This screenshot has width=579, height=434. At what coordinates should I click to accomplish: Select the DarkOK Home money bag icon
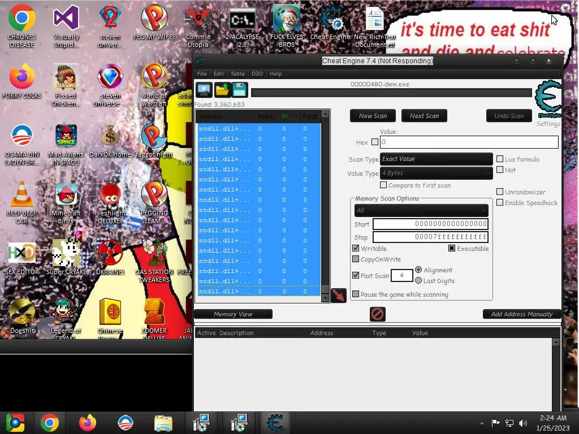[110, 140]
